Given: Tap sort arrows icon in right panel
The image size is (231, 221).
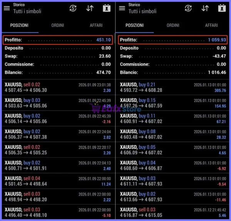Looking at the screenshot, I should pyautogui.click(x=205, y=8).
